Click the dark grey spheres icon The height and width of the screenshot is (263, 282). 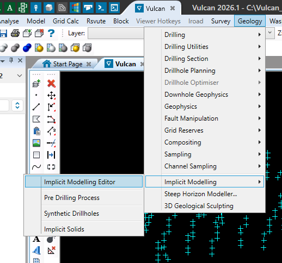15,48
